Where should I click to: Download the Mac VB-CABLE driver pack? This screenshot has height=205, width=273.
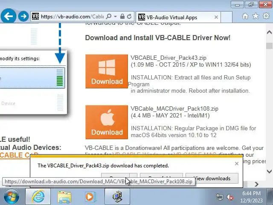107,122
